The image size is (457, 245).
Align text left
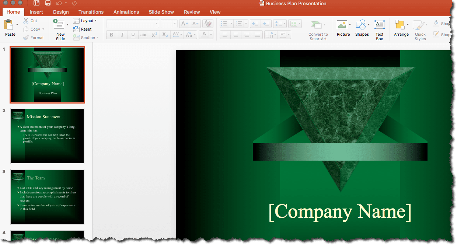click(x=225, y=35)
